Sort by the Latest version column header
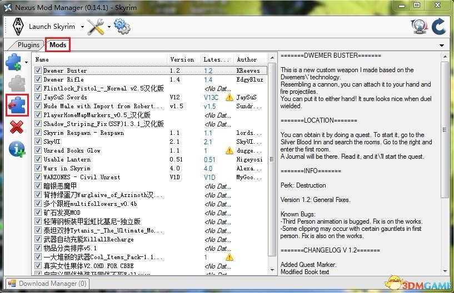 coord(217,59)
